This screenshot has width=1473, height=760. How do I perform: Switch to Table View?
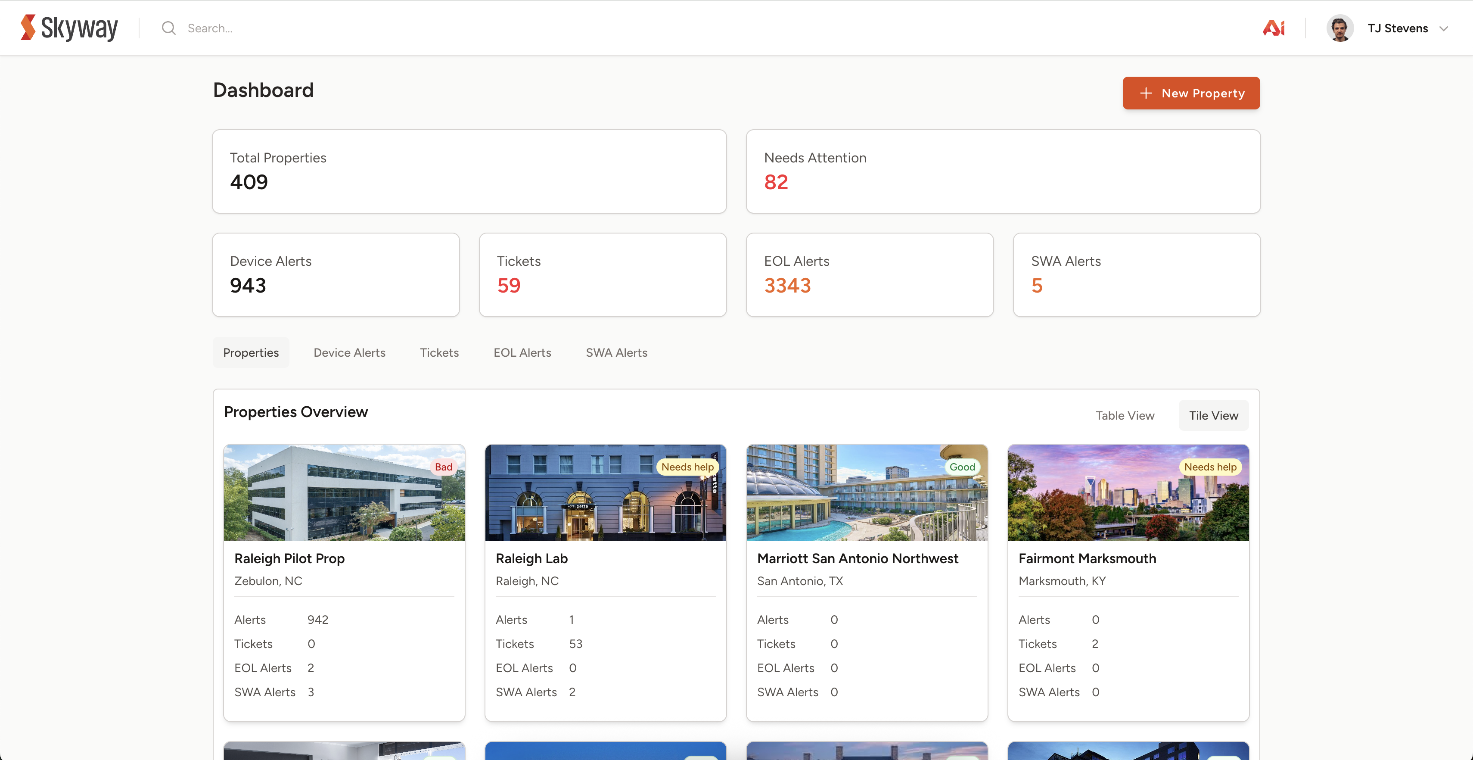[x=1125, y=415]
